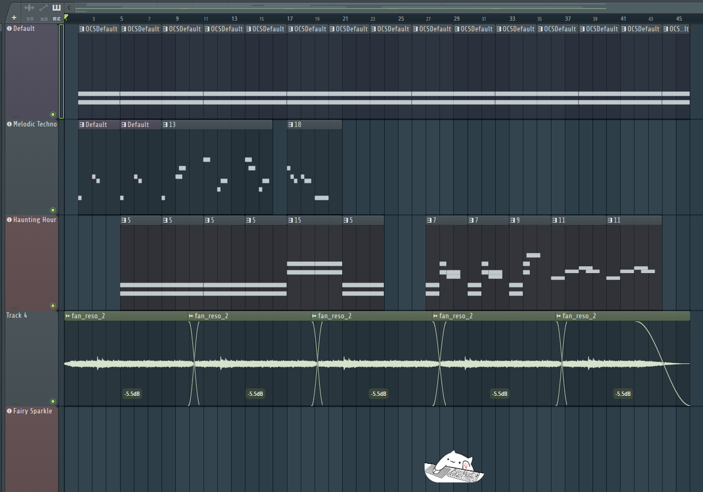Switch to the pattern piano-keys picker tab
Viewport: 703px width, 492px height.
point(56,8)
